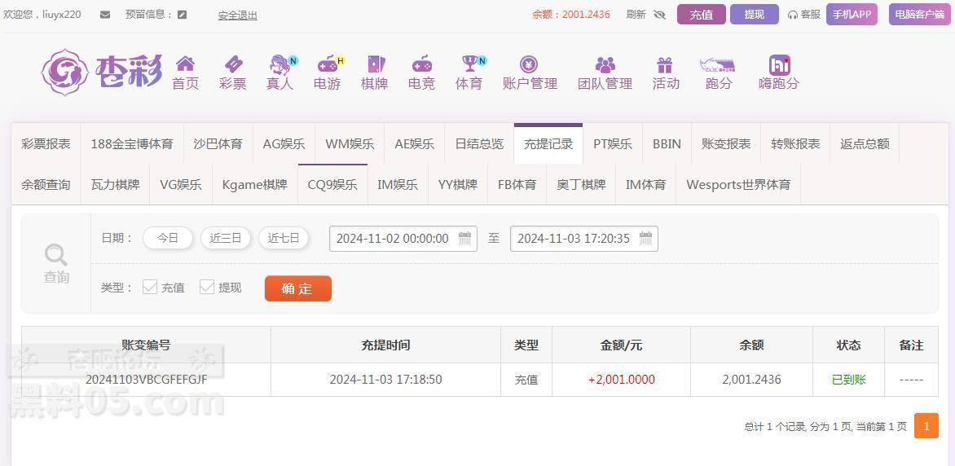The width and height of the screenshot is (955, 466).
Task: Uncheck the 提现 type checkbox
Action: point(207,287)
